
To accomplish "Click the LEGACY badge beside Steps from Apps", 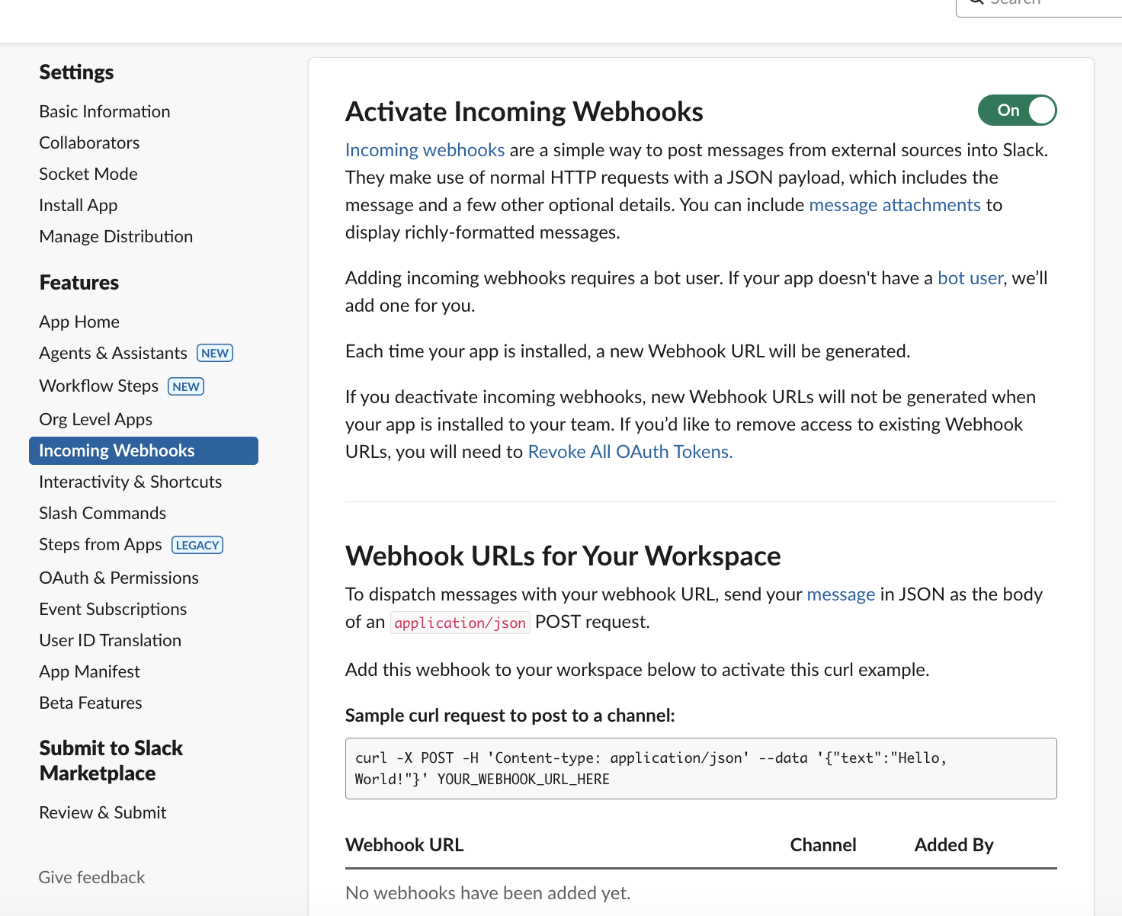I will point(197,545).
